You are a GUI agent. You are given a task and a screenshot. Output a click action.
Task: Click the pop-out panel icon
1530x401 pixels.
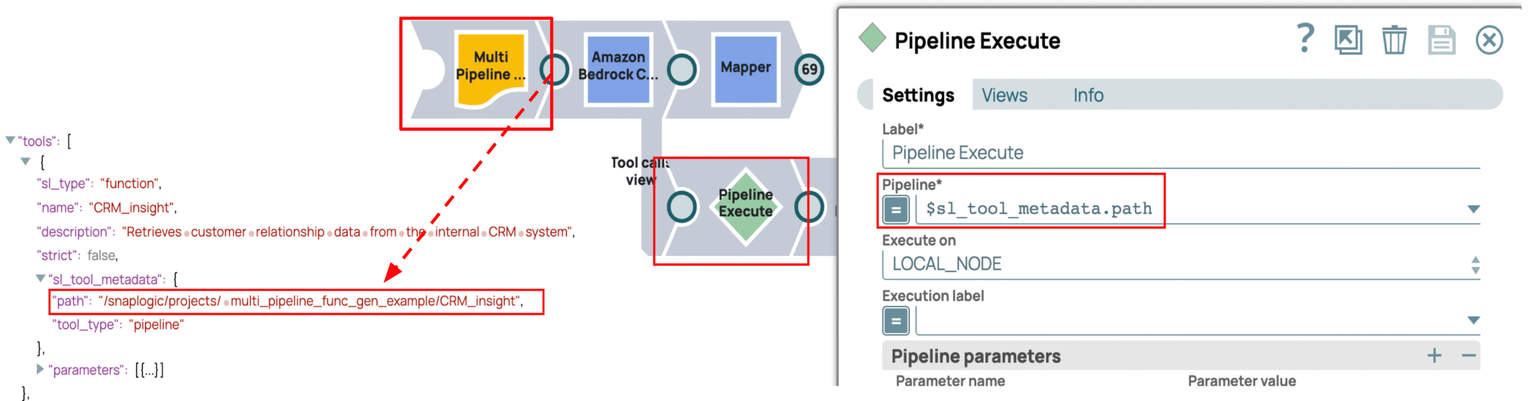1348,41
